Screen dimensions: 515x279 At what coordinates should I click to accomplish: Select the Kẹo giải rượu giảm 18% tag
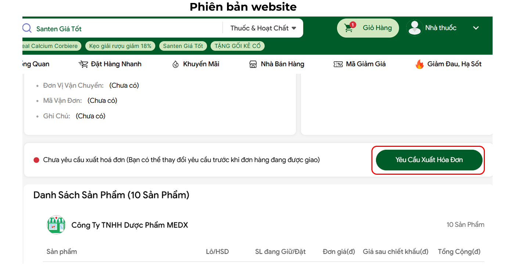pyautogui.click(x=120, y=46)
